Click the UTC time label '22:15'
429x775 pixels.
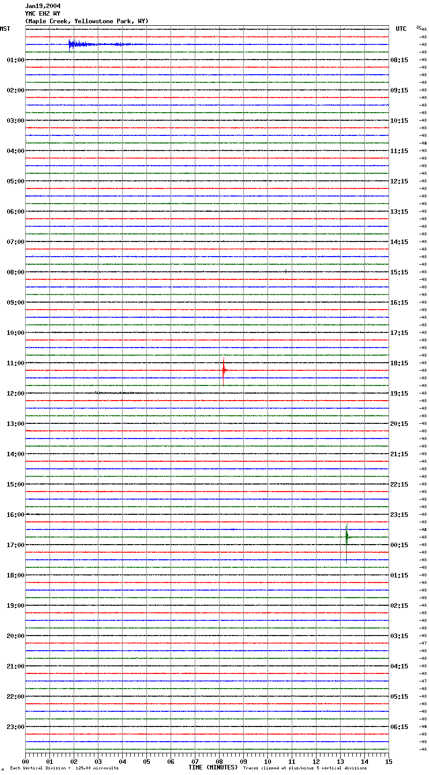point(399,485)
